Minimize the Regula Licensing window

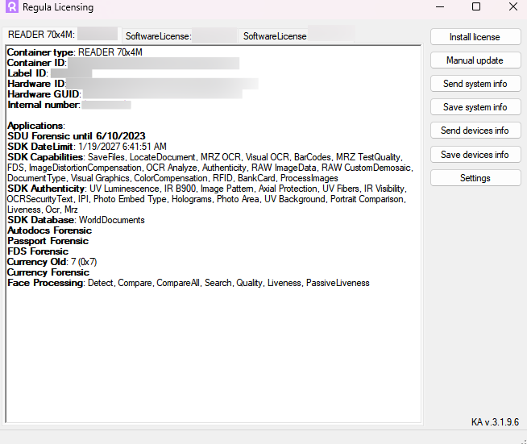[440, 6]
